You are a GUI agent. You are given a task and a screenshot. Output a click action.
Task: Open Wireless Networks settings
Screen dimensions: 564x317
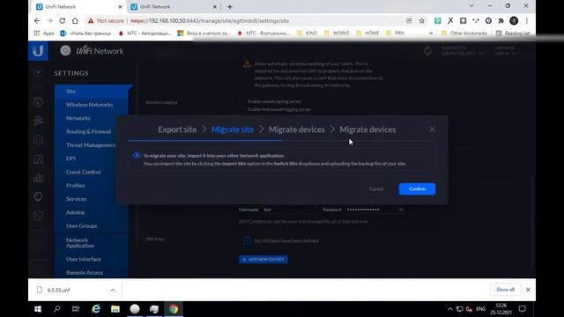(x=89, y=105)
